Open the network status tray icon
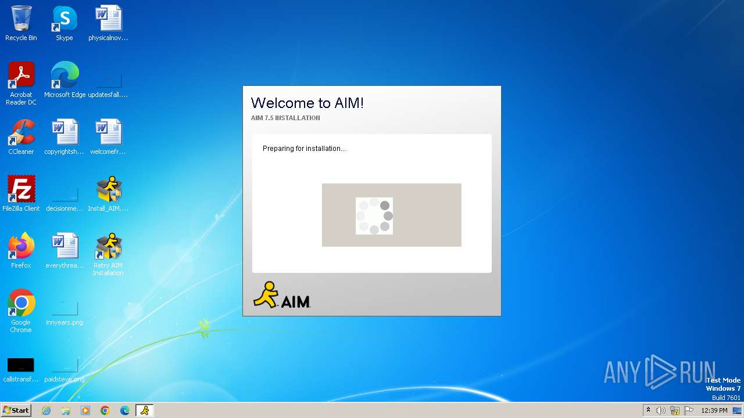744x418 pixels. coord(675,410)
